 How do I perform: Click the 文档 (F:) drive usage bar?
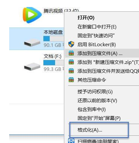tap(54, 63)
